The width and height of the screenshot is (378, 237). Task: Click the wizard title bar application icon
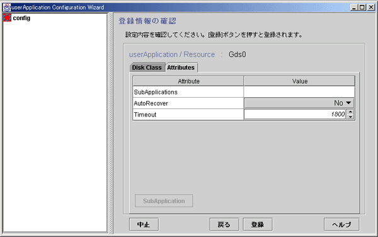[x=7, y=8]
